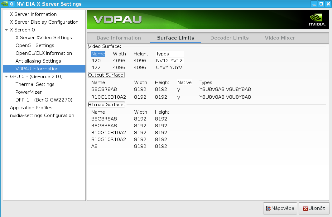Image resolution: width=332 pixels, height=217 pixels.
Task: Select GPU 0 - (GeForce 210) entry
Action: coord(36,77)
